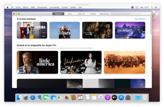Click Gratuit et en intégralité sur Apple TV+ heading
Screen dimensions: 164x107
point(37,45)
